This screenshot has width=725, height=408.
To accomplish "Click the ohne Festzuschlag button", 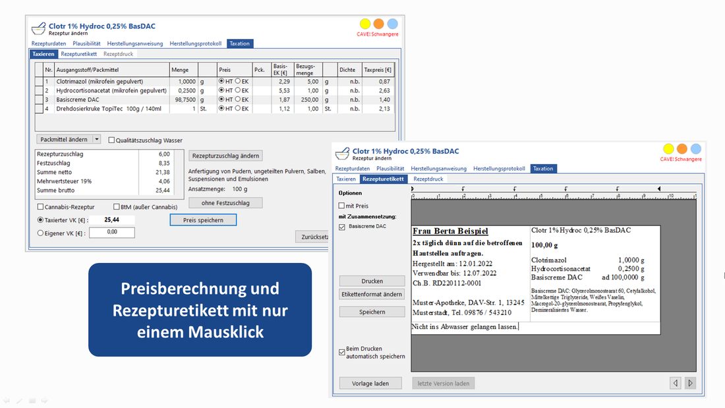I will [225, 202].
